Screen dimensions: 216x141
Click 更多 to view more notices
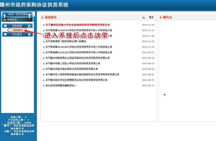[151, 17]
